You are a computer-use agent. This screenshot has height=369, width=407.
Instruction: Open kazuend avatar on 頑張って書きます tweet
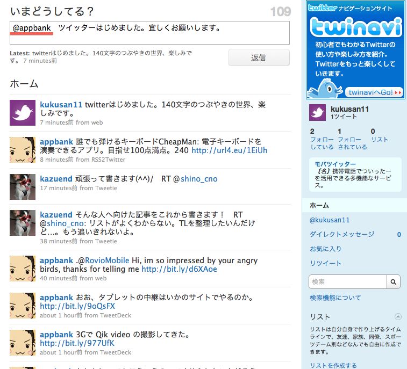pyautogui.click(x=23, y=187)
